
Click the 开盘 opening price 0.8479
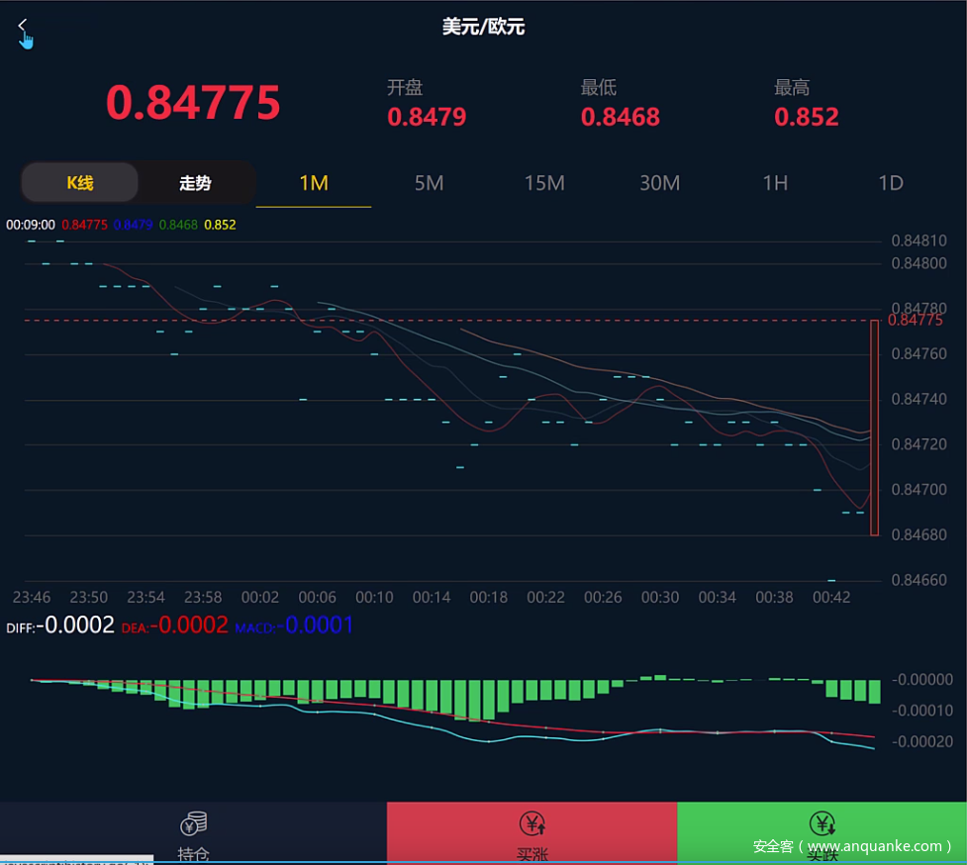point(427,117)
